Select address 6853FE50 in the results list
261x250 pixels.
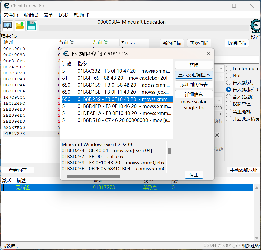coord(14,128)
